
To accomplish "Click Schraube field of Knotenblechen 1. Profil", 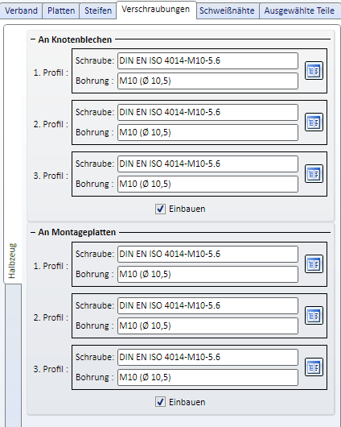I will click(207, 60).
